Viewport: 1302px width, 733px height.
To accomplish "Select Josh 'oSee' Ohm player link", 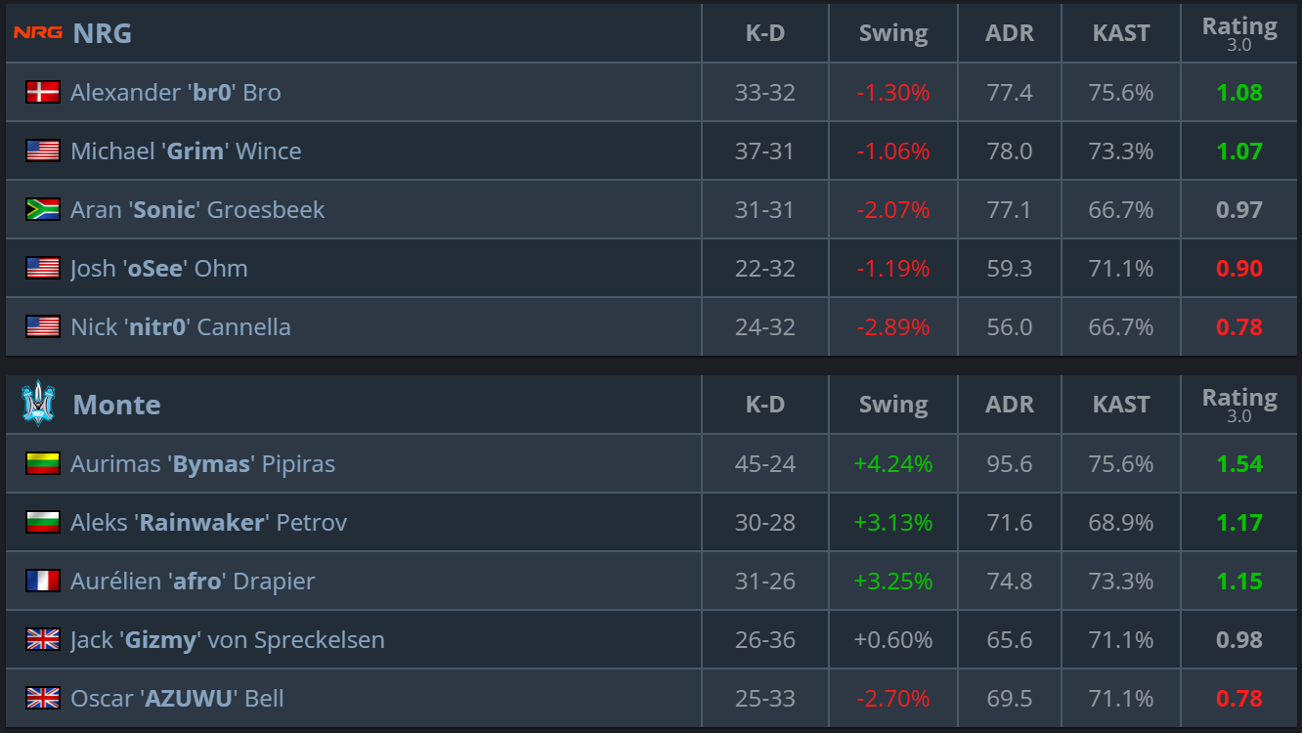I will click(x=158, y=269).
